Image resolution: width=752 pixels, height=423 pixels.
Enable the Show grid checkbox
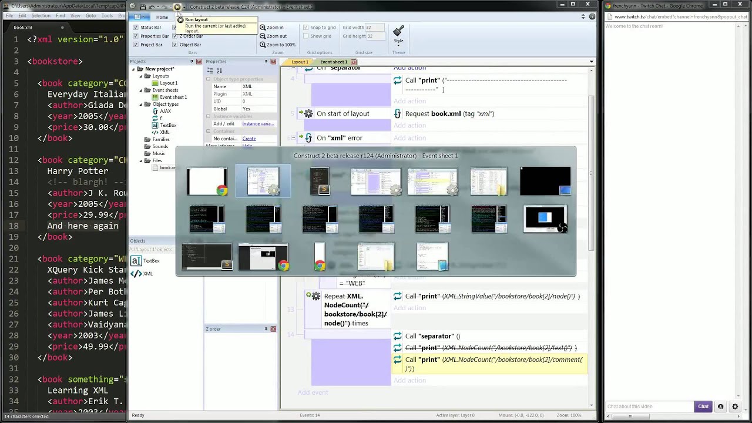305,36
